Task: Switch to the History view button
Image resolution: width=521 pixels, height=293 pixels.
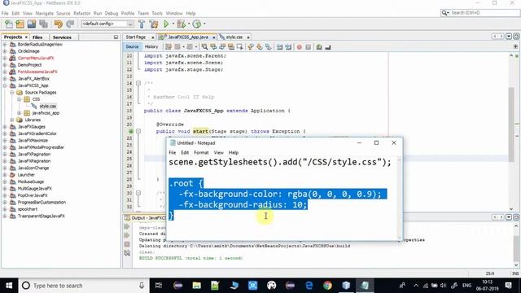Action: (x=151, y=47)
